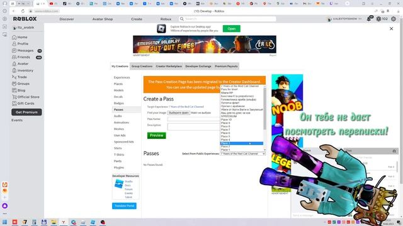
Task: Click the green Preview button
Action: pyautogui.click(x=157, y=136)
